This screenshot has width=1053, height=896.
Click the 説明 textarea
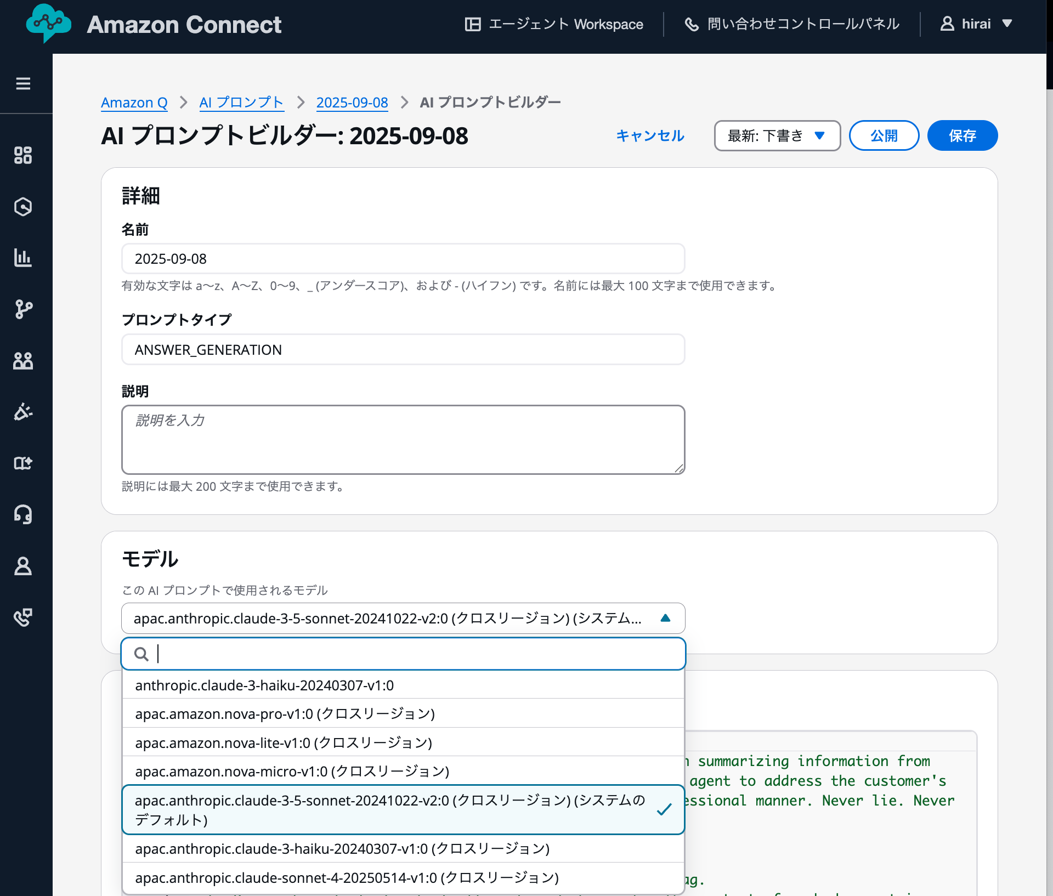click(403, 440)
